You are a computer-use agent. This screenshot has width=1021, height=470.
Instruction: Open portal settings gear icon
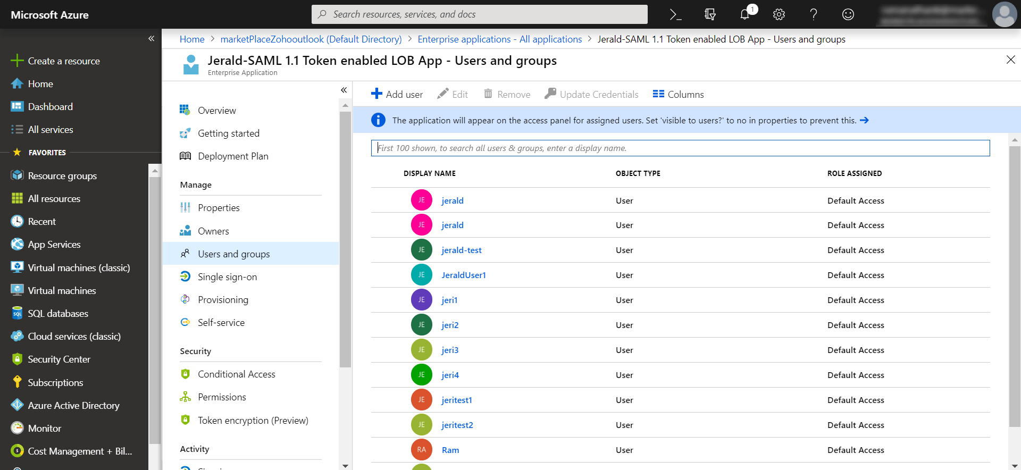pos(779,14)
